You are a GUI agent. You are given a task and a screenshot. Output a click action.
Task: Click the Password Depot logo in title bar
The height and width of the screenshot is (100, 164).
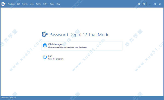point(4,4)
